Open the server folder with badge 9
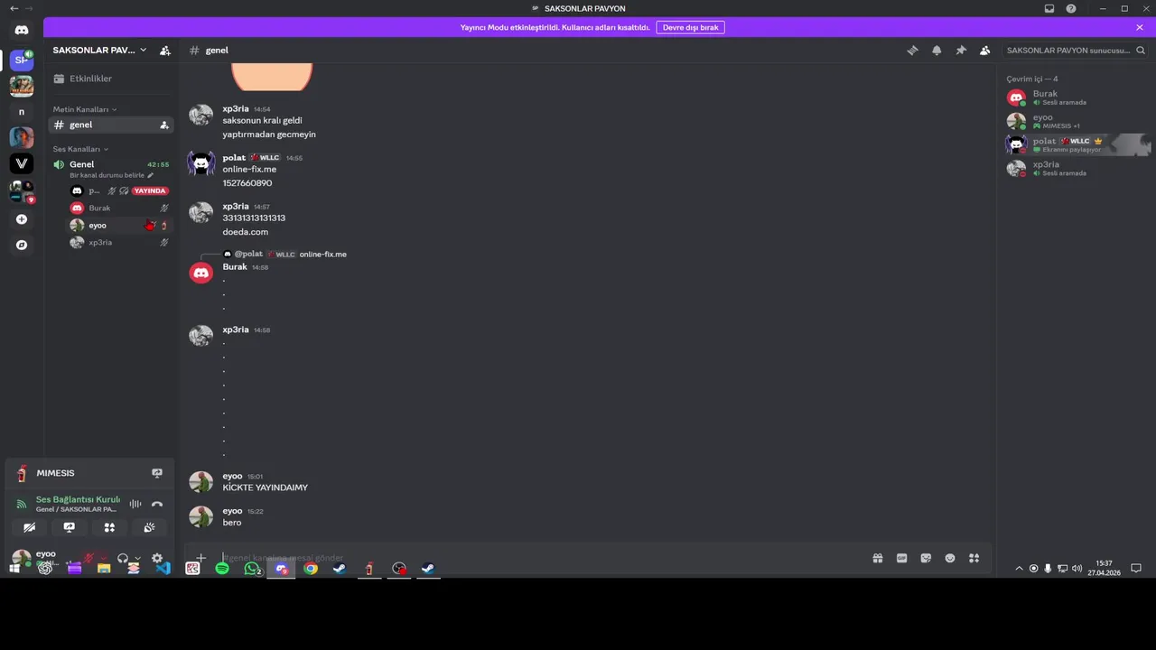Screen dimensions: 1156x650 22,191
